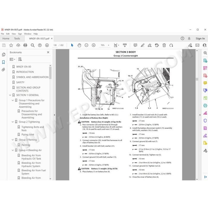Image resolution: width=208 pixels, height=208 pixels.
Task: Jump to the SAFETY bookmark
Action: click(20, 82)
